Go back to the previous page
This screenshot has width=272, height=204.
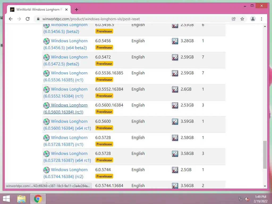(11, 19)
